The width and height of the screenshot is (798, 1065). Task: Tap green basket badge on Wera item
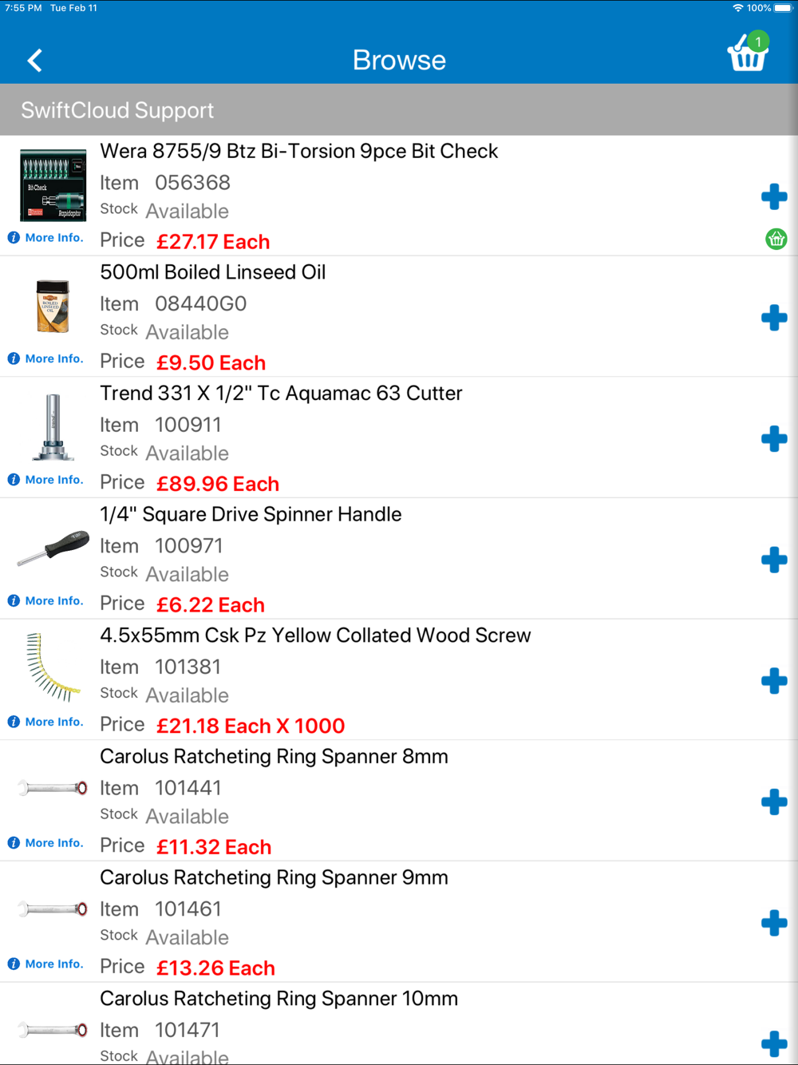click(x=776, y=239)
